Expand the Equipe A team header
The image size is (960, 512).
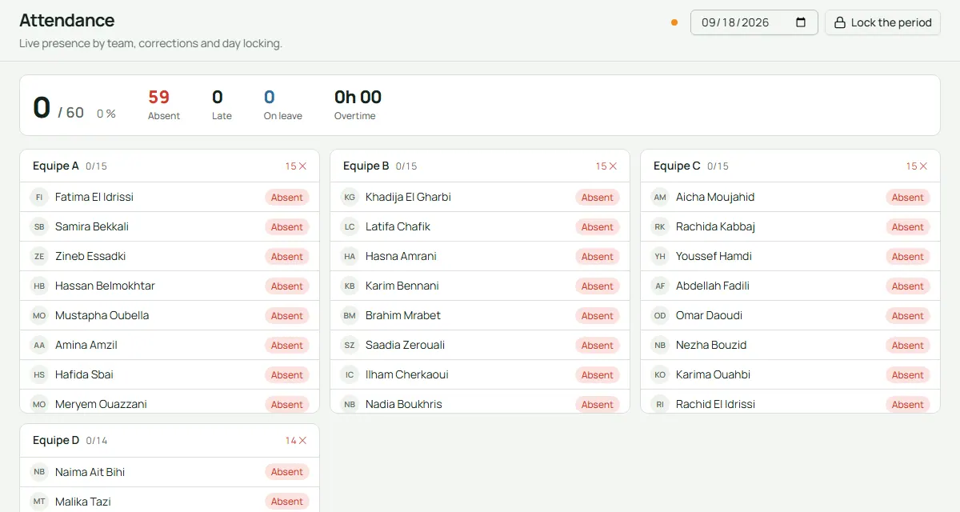tap(170, 166)
